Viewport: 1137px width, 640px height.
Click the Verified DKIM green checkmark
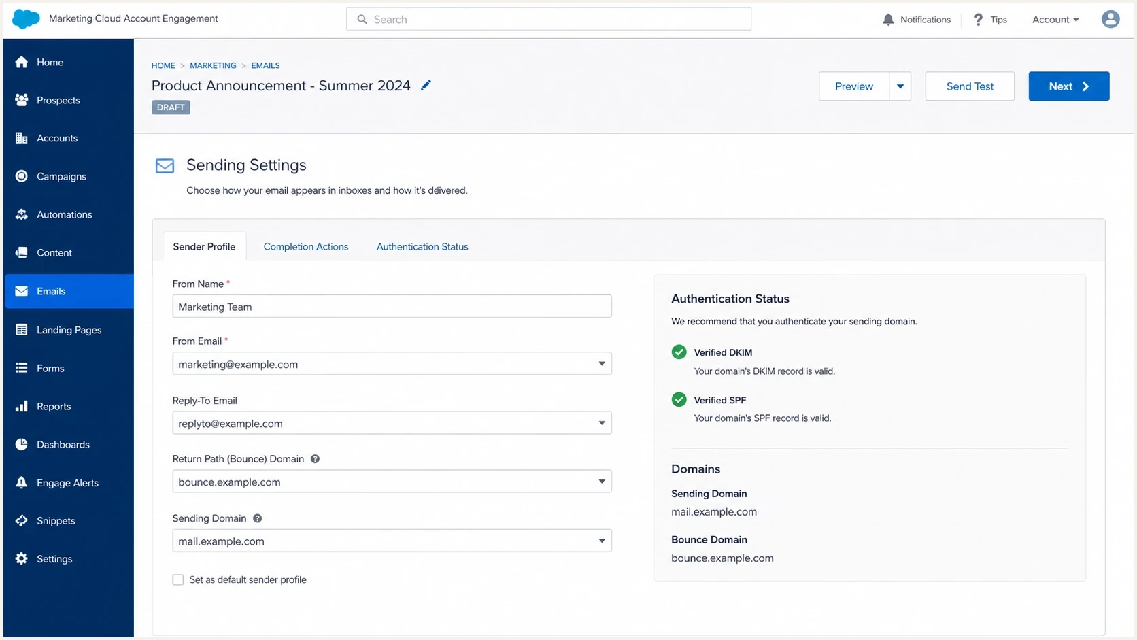coord(679,352)
